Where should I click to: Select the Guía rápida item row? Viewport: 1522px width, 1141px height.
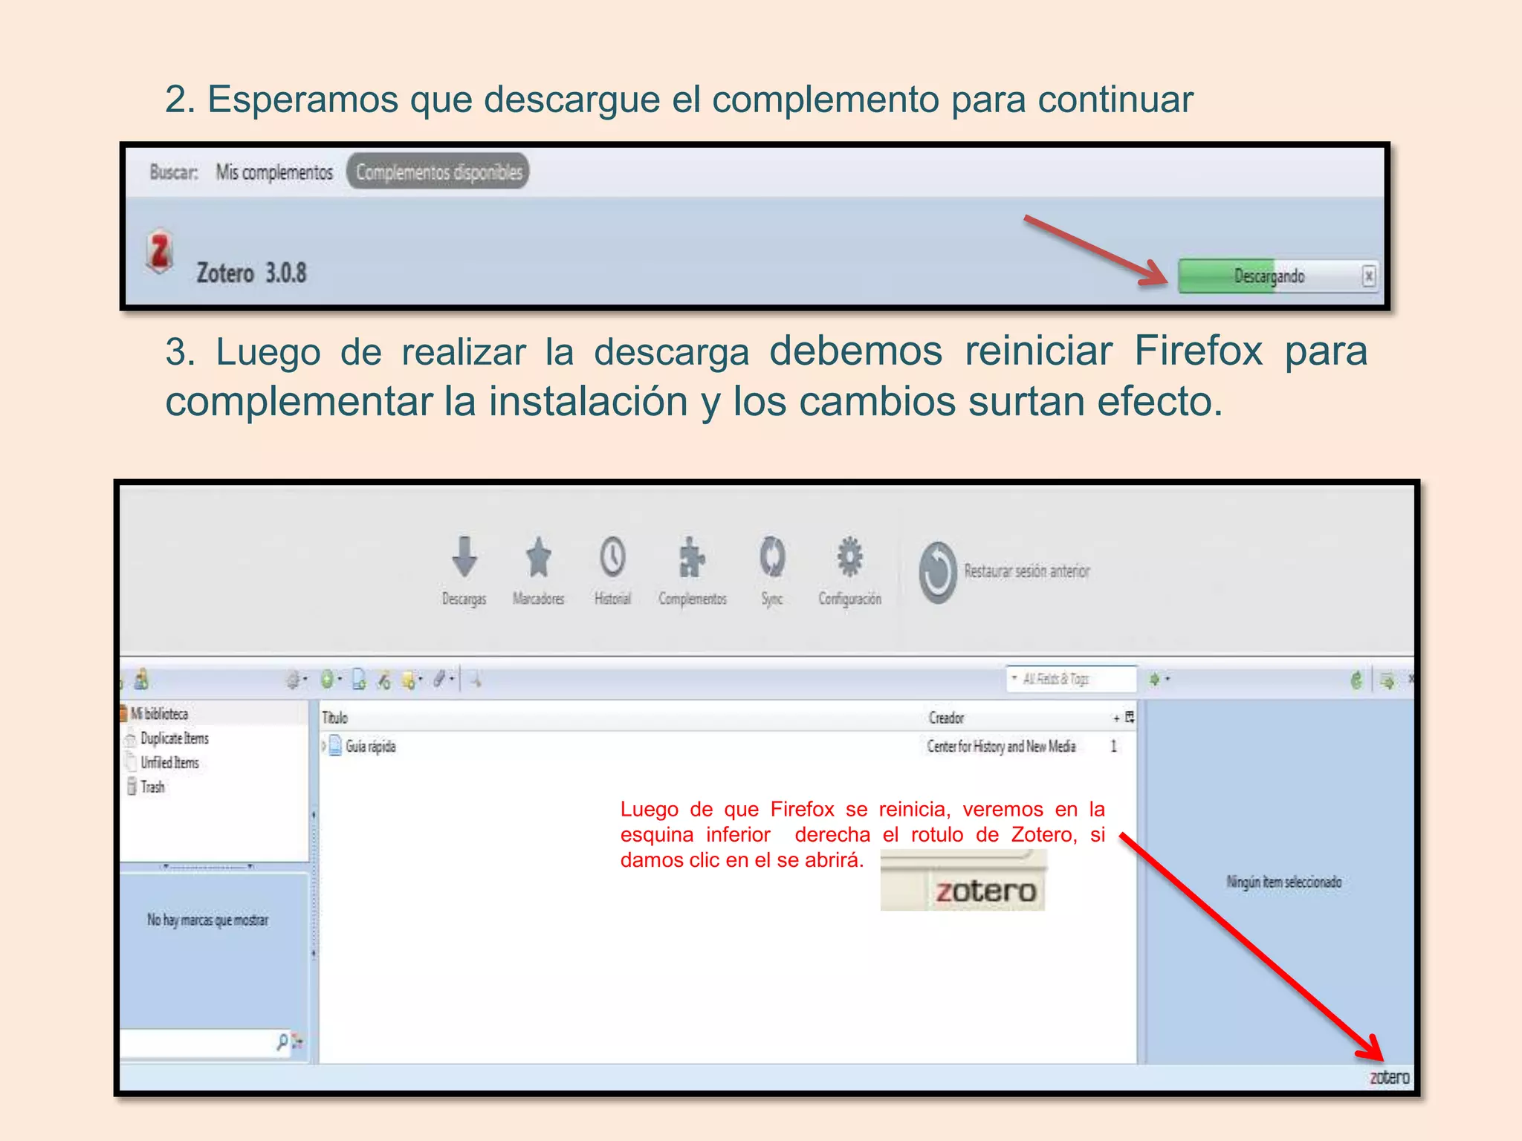point(728,746)
